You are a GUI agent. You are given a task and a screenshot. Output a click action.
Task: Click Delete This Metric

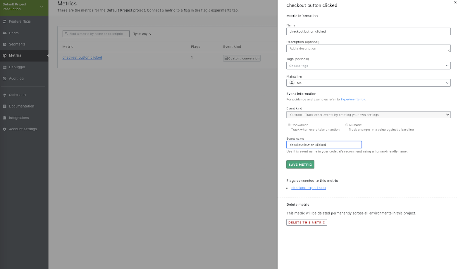[306, 222]
